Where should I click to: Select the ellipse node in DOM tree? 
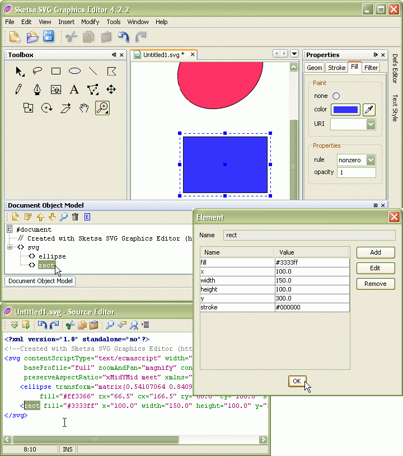point(52,256)
